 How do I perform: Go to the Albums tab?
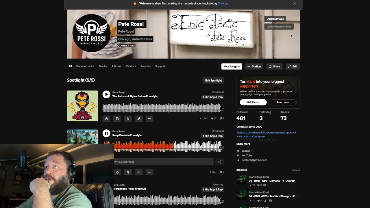[x=116, y=66]
